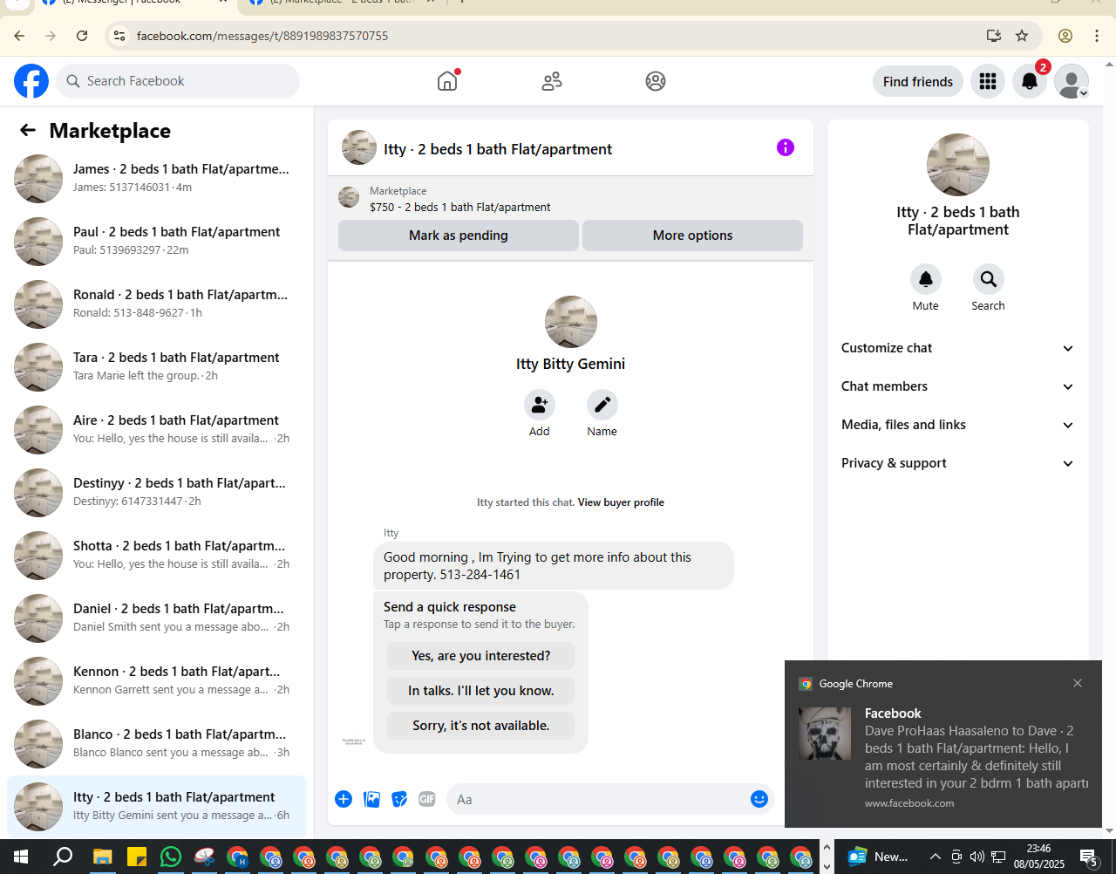The height and width of the screenshot is (874, 1116).
Task: Open Shotta 2 beds 1 bath conversation
Action: tap(157, 555)
